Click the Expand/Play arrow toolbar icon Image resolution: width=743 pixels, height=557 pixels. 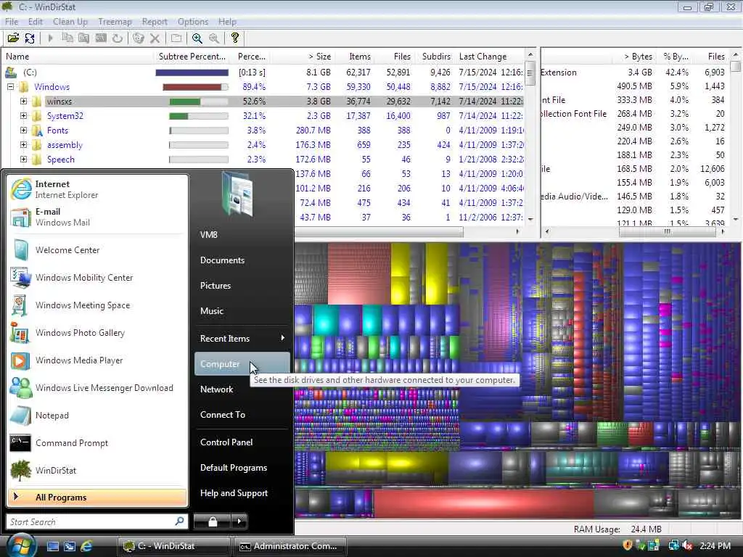coord(50,38)
